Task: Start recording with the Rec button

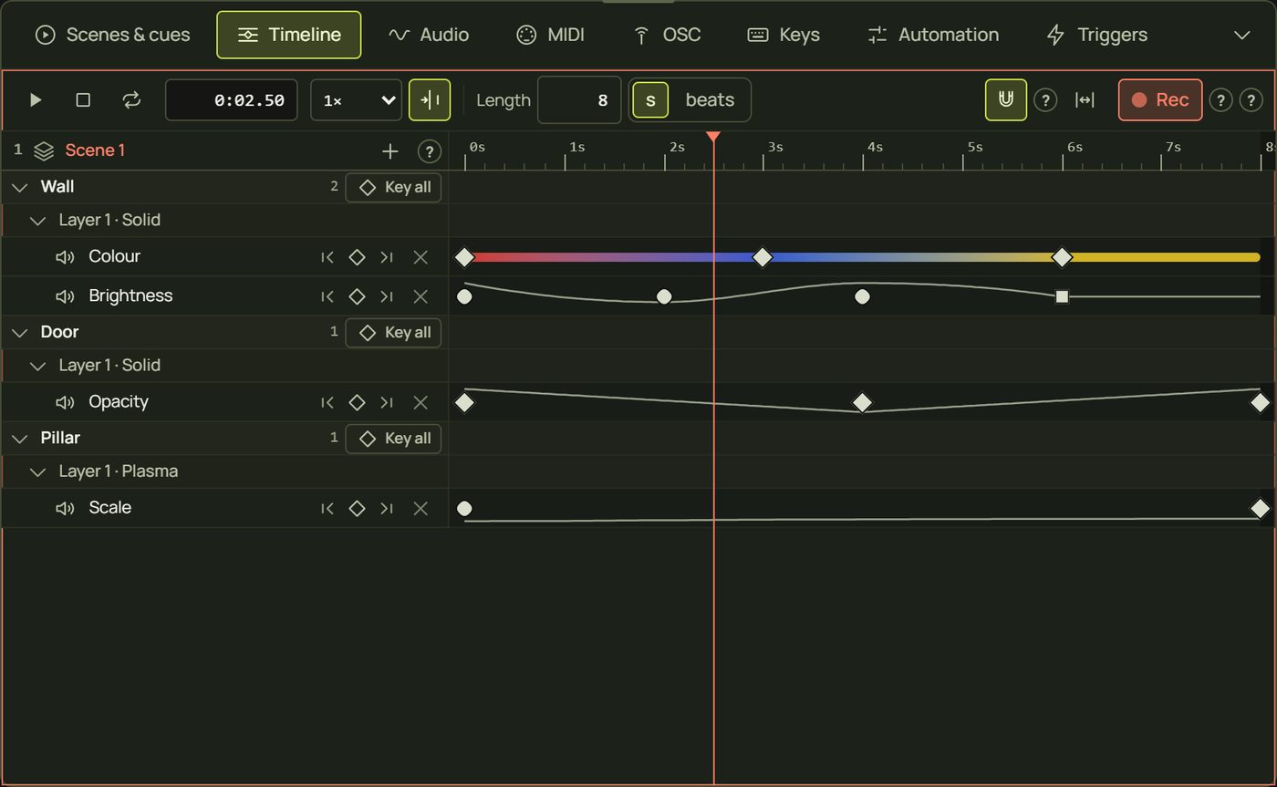Action: pos(1160,100)
